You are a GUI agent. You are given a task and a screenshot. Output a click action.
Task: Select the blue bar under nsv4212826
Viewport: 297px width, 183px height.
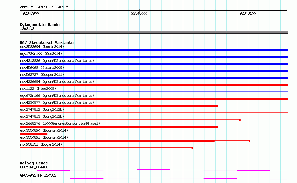pos(154,64)
